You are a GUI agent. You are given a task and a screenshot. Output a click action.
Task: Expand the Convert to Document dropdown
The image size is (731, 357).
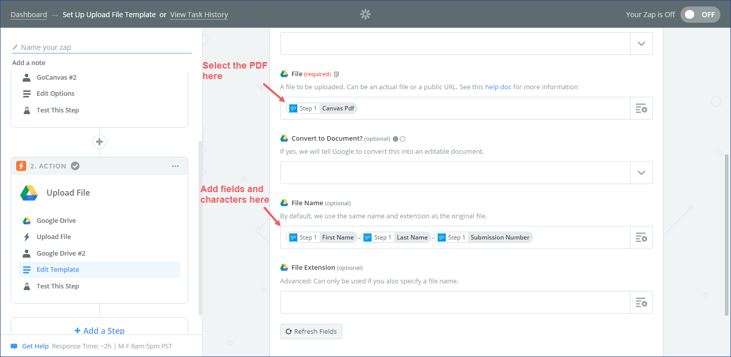pos(641,172)
